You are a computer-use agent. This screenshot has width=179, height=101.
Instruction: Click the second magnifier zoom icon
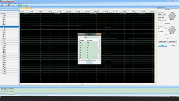pyautogui.click(x=14, y=5)
